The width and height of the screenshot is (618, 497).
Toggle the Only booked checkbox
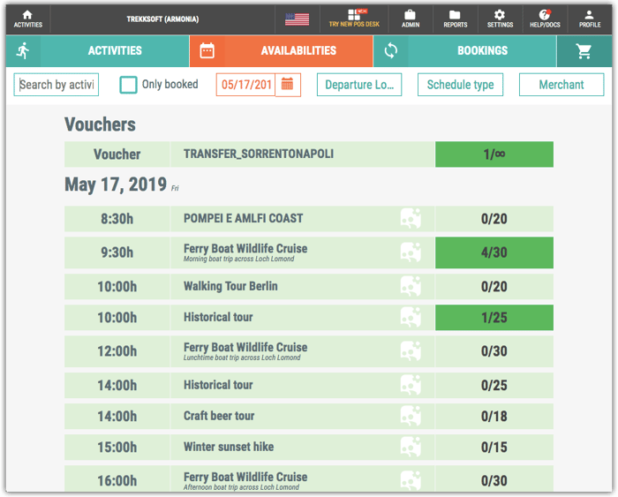(x=129, y=85)
